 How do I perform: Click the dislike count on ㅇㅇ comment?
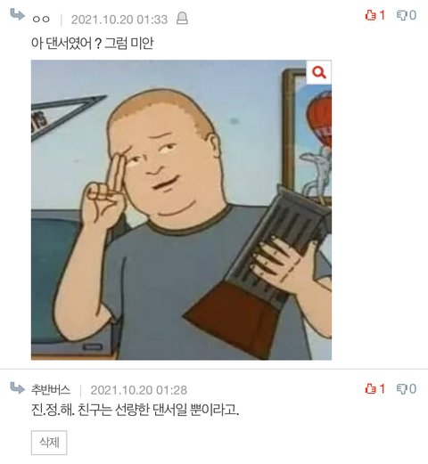pyautogui.click(x=413, y=15)
